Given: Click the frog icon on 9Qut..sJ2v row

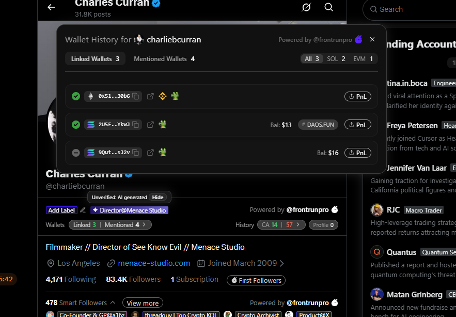Looking at the screenshot, I should [163, 152].
